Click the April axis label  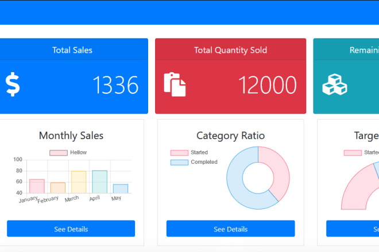[x=95, y=198]
